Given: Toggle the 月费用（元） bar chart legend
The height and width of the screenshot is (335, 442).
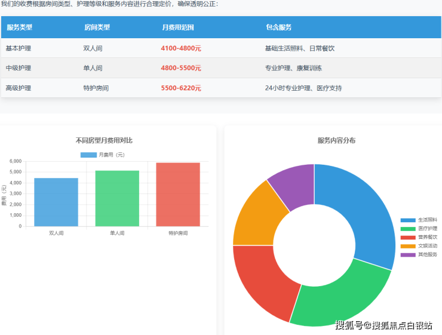Looking at the screenshot, I should pyautogui.click(x=103, y=155).
